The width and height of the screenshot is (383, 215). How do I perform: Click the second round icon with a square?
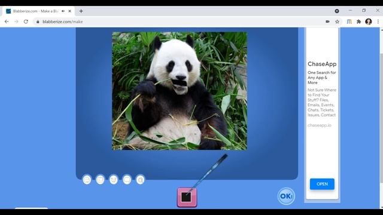coord(100,180)
